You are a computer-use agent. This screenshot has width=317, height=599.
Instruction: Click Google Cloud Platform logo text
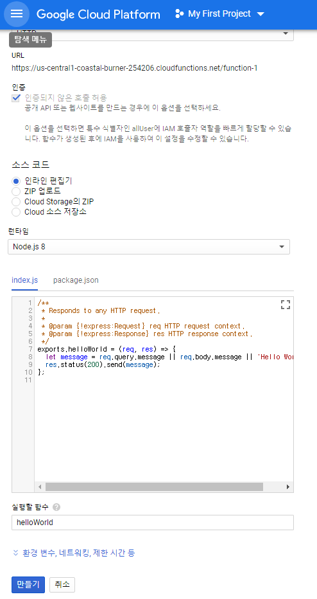98,15
